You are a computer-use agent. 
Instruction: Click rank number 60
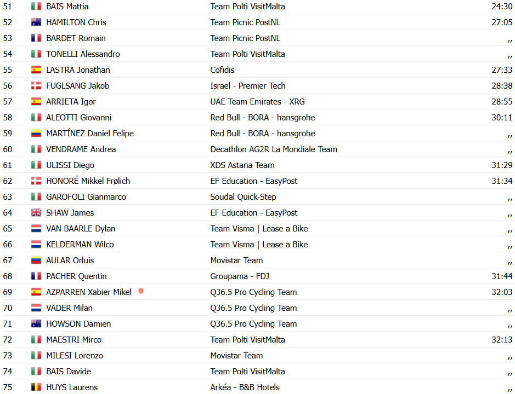coord(8,149)
